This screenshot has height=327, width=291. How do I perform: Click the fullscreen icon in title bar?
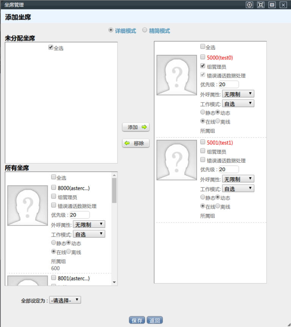coord(261,5)
